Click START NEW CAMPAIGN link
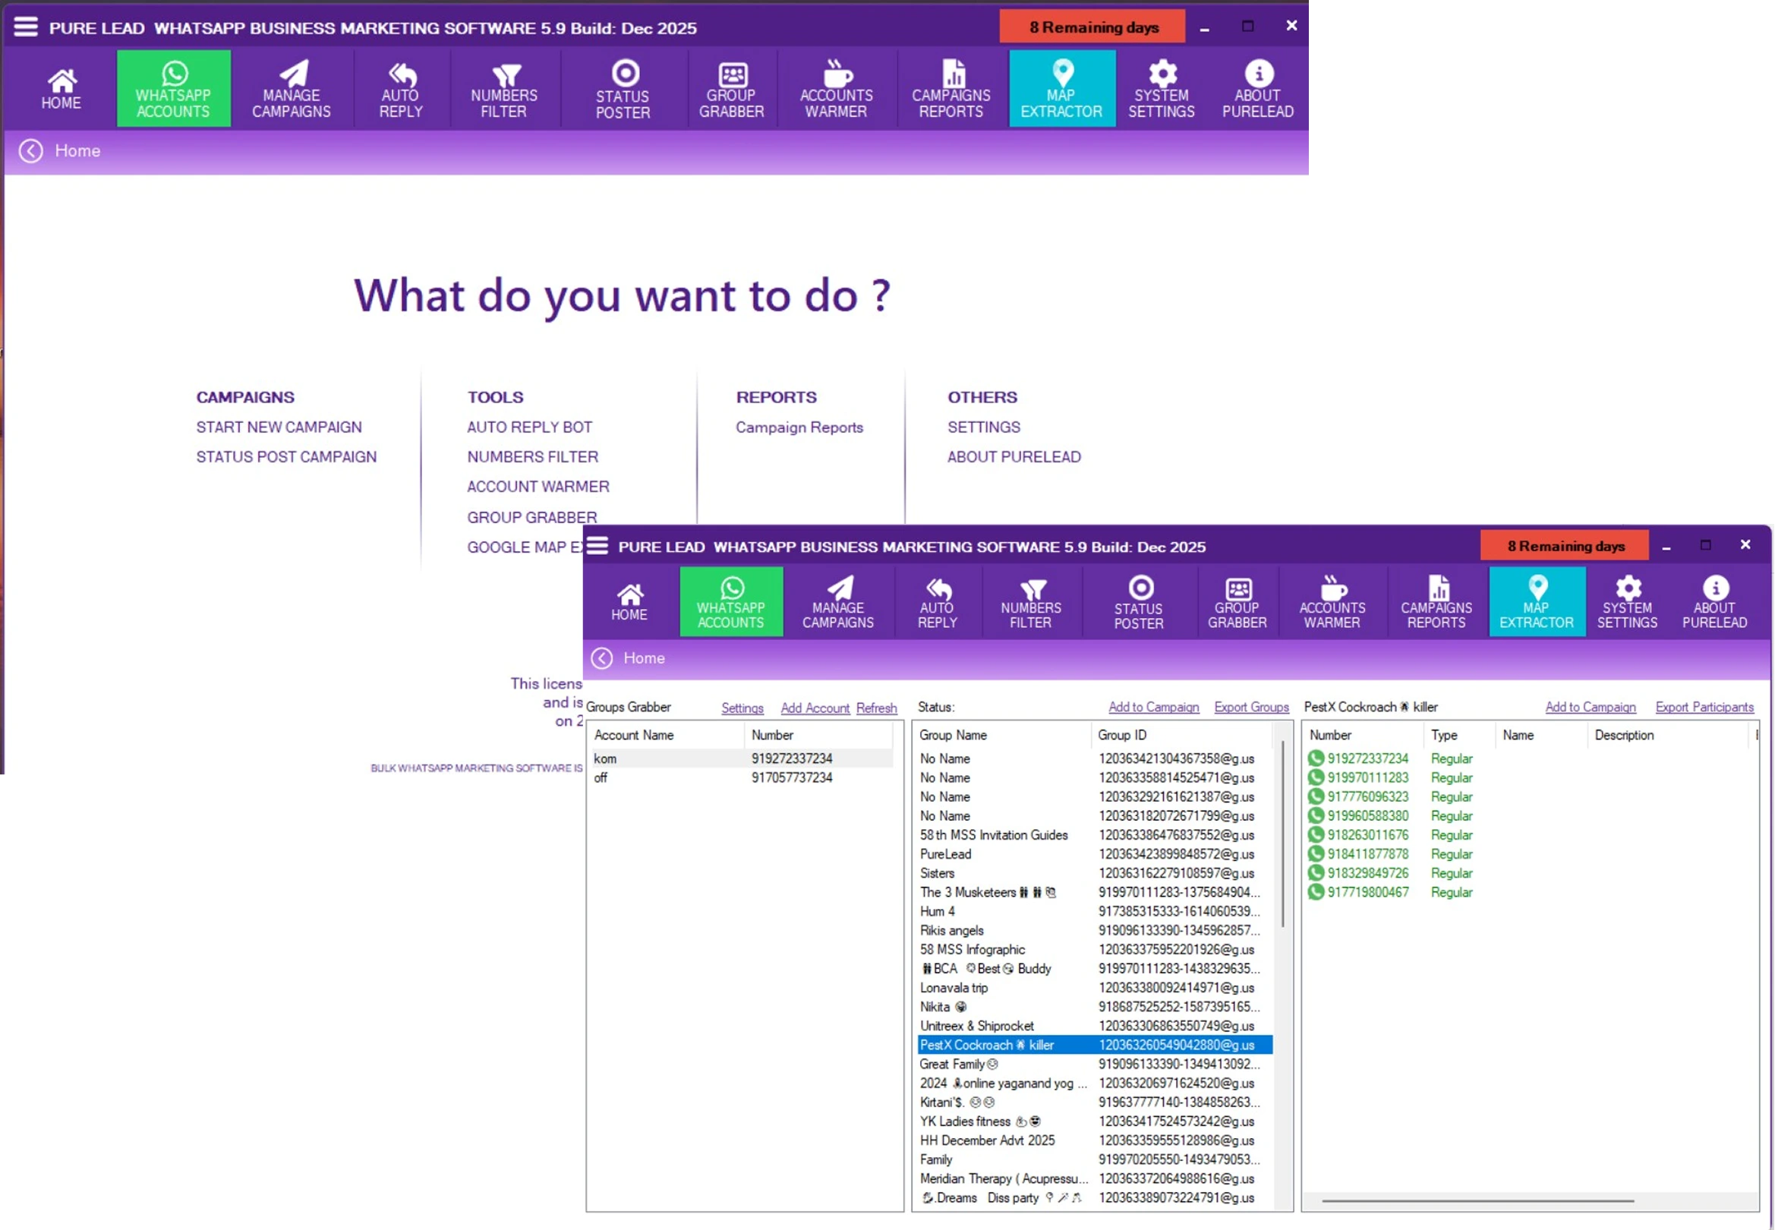The height and width of the screenshot is (1230, 1775). tap(278, 427)
